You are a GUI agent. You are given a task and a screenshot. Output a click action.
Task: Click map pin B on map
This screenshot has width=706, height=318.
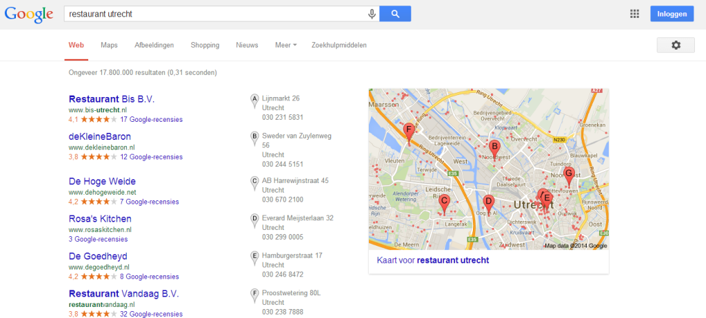494,147
